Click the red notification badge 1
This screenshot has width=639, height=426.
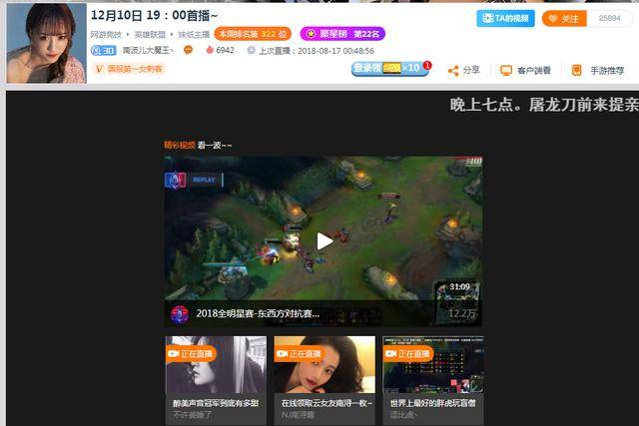pos(427,65)
